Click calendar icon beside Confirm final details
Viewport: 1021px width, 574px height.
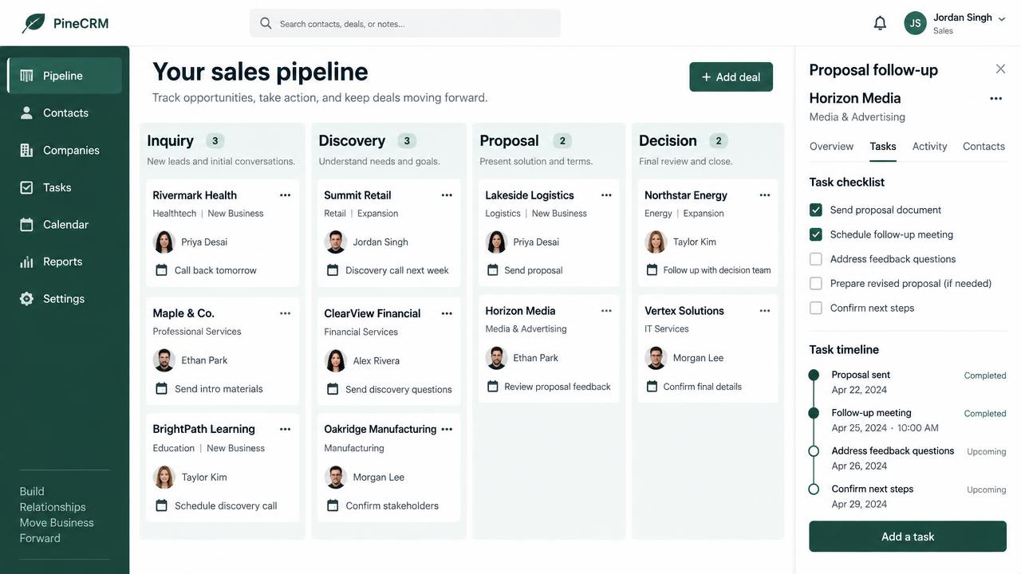[652, 386]
